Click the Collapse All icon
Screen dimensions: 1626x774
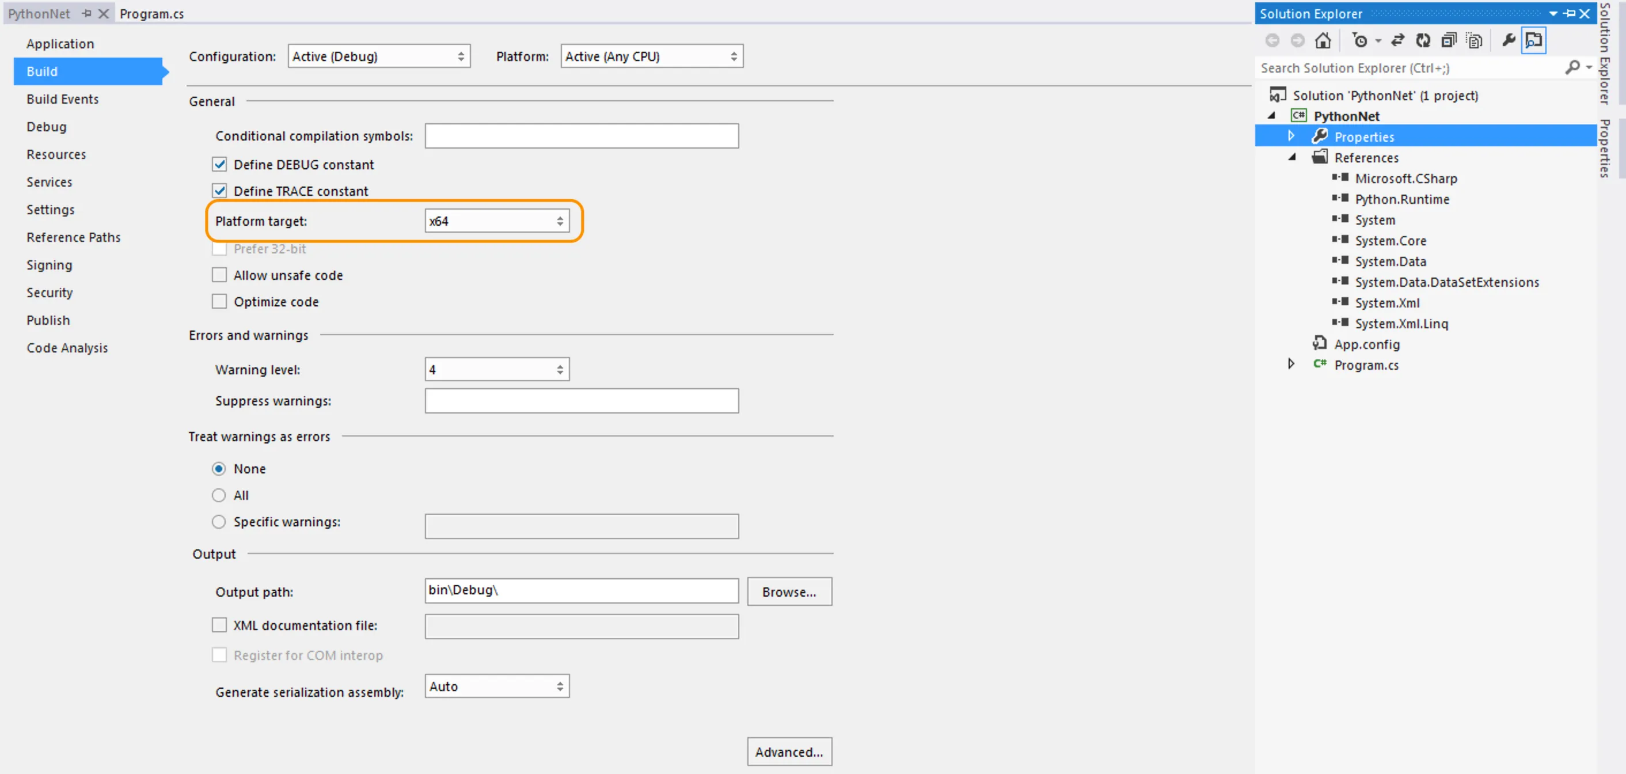[x=1449, y=40]
